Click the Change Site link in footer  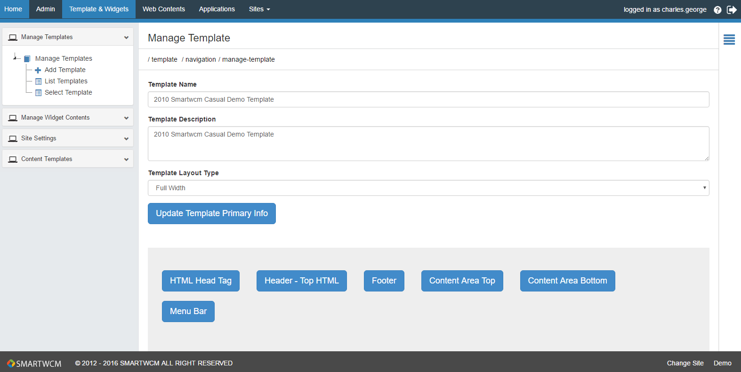pos(685,363)
